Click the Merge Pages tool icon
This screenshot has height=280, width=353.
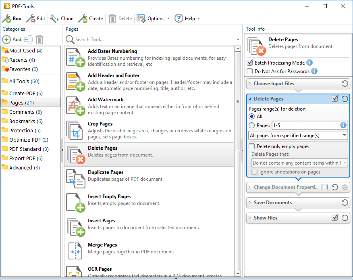75,251
